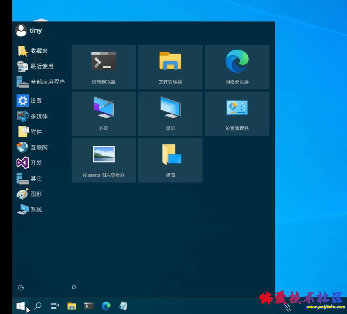Expand the 互联网 internet category
This screenshot has height=314, width=347.
[38, 147]
